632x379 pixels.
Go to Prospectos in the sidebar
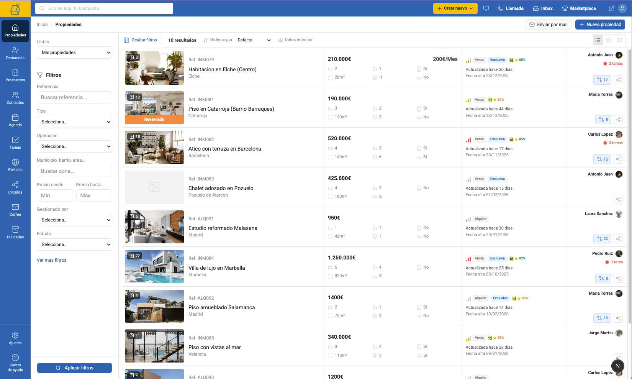click(15, 75)
